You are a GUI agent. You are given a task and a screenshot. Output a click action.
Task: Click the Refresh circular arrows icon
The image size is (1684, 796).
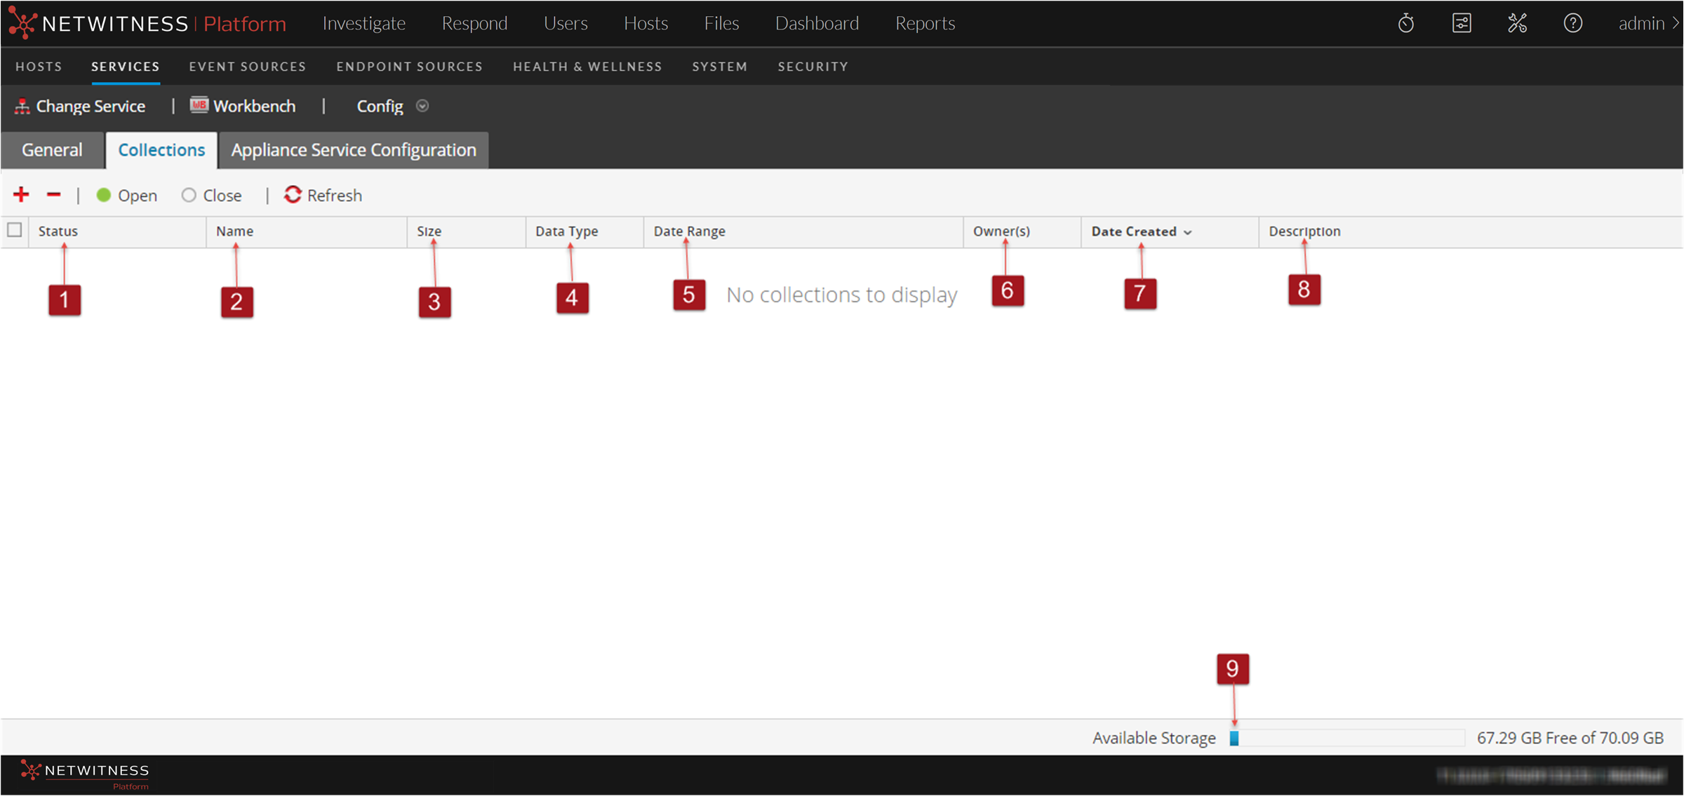point(293,194)
